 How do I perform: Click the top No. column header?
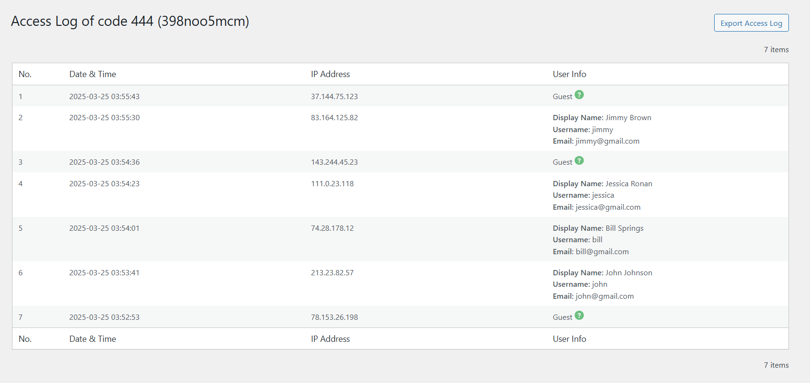pyautogui.click(x=25, y=74)
